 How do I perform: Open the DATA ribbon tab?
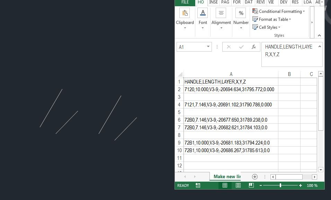pos(249,2)
